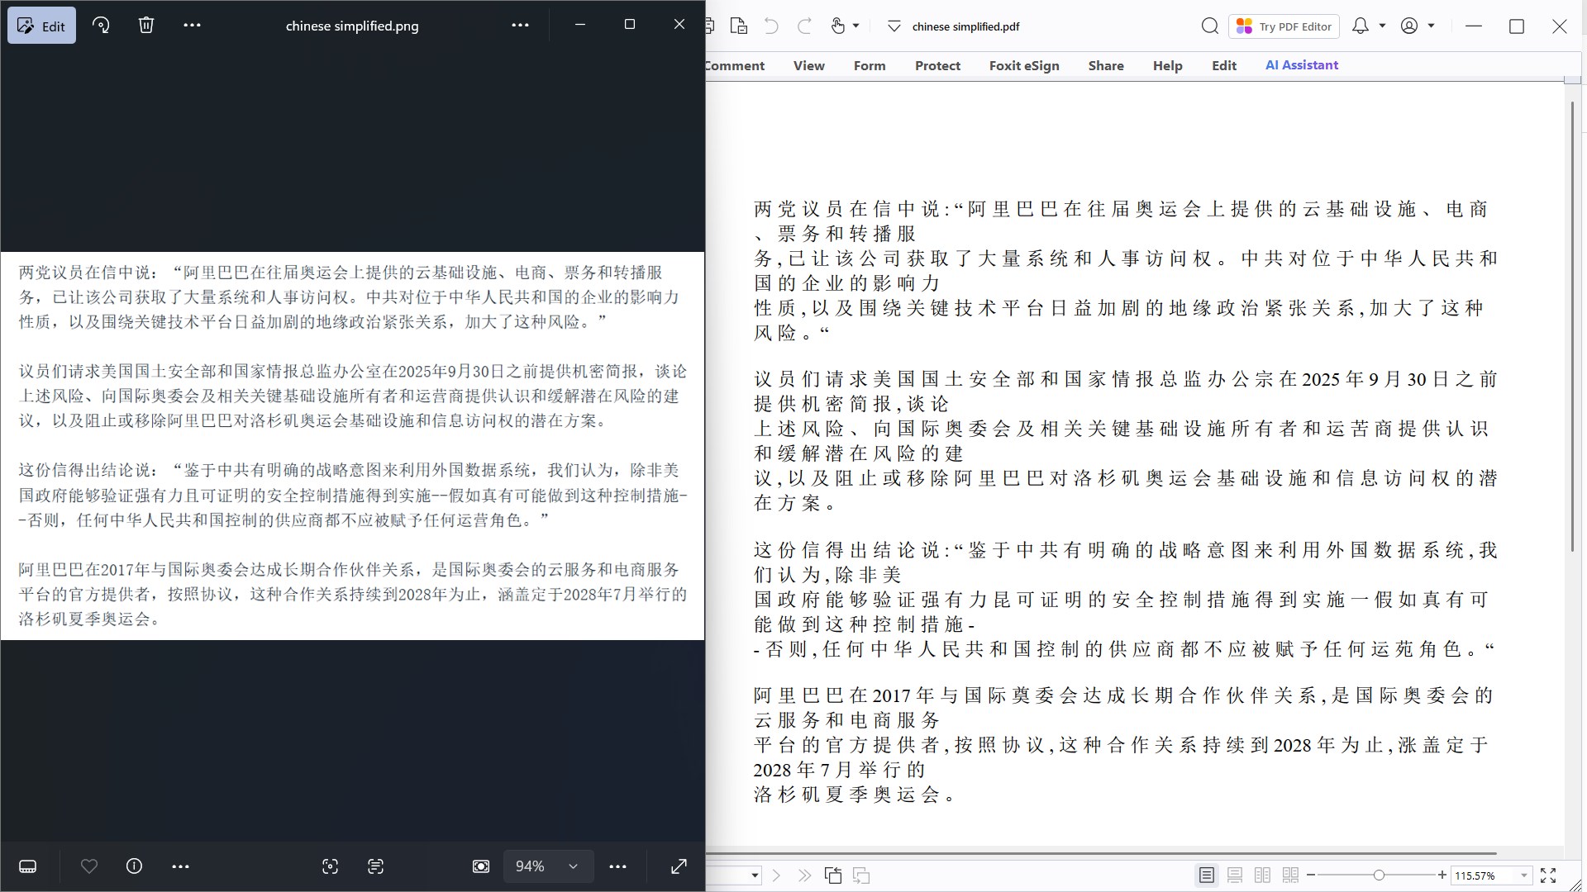Open the ellipsis menu beside the info icon

click(x=180, y=866)
